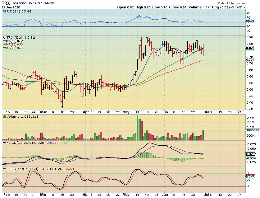
Task: Click the TRX ticker symbol in the header
Action: 6,3
